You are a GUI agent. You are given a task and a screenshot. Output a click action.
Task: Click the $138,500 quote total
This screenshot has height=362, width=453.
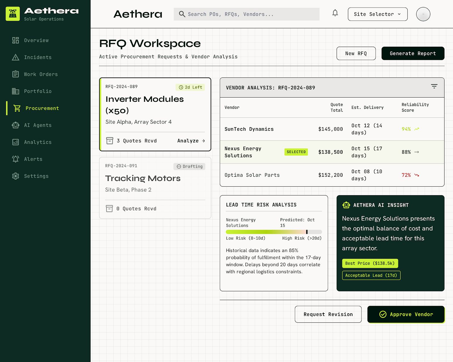[x=330, y=152]
